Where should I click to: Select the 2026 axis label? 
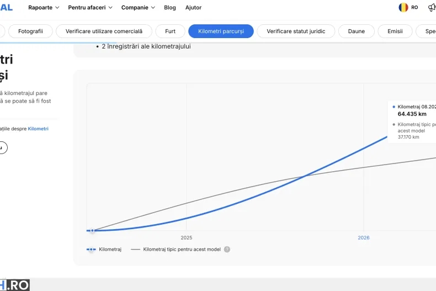(x=364, y=237)
